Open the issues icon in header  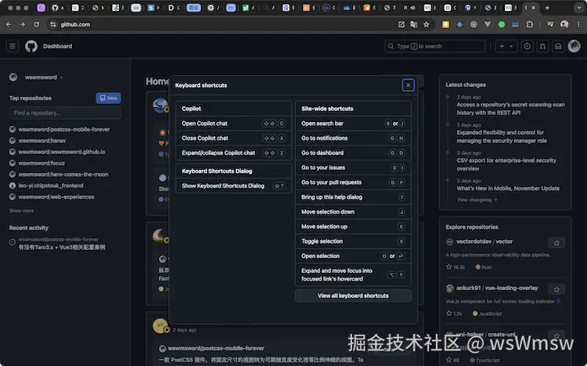[527, 46]
